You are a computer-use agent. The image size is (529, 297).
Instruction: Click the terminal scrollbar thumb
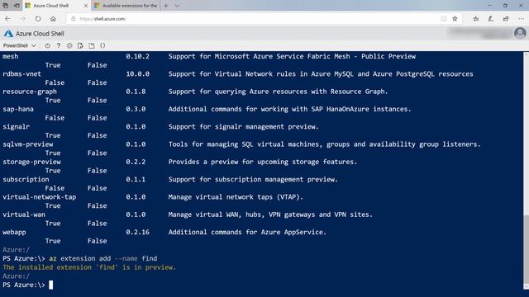click(x=526, y=248)
